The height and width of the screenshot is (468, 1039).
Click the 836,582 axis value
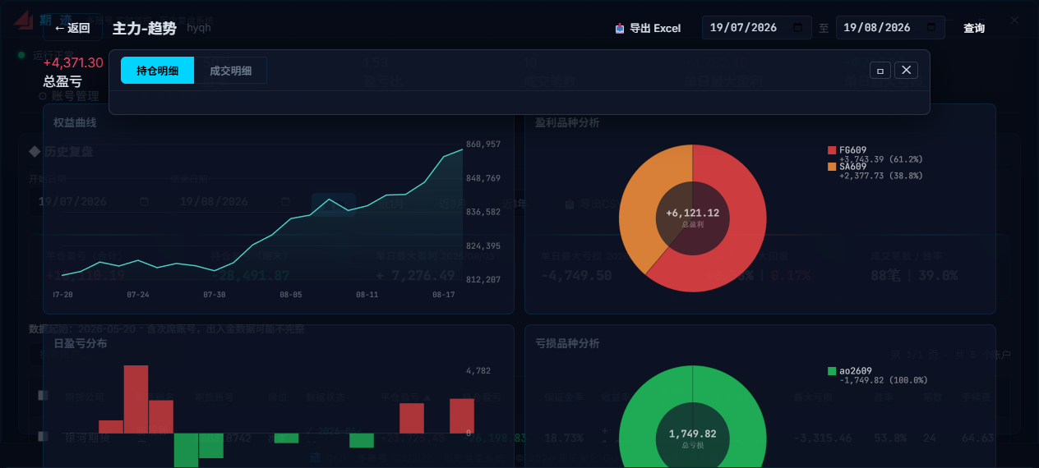click(483, 212)
